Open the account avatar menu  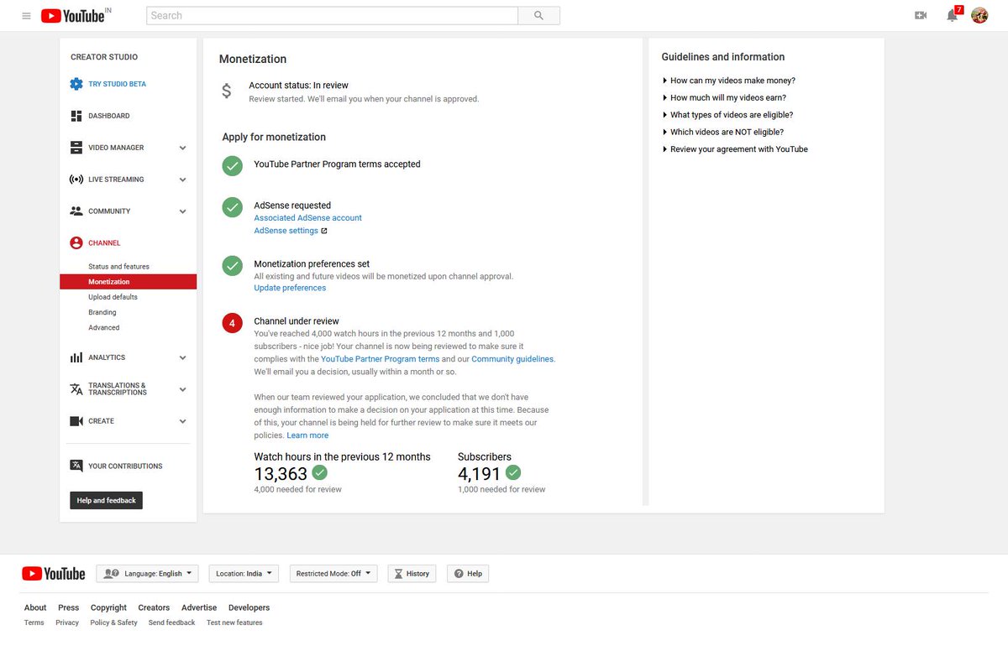pyautogui.click(x=979, y=15)
